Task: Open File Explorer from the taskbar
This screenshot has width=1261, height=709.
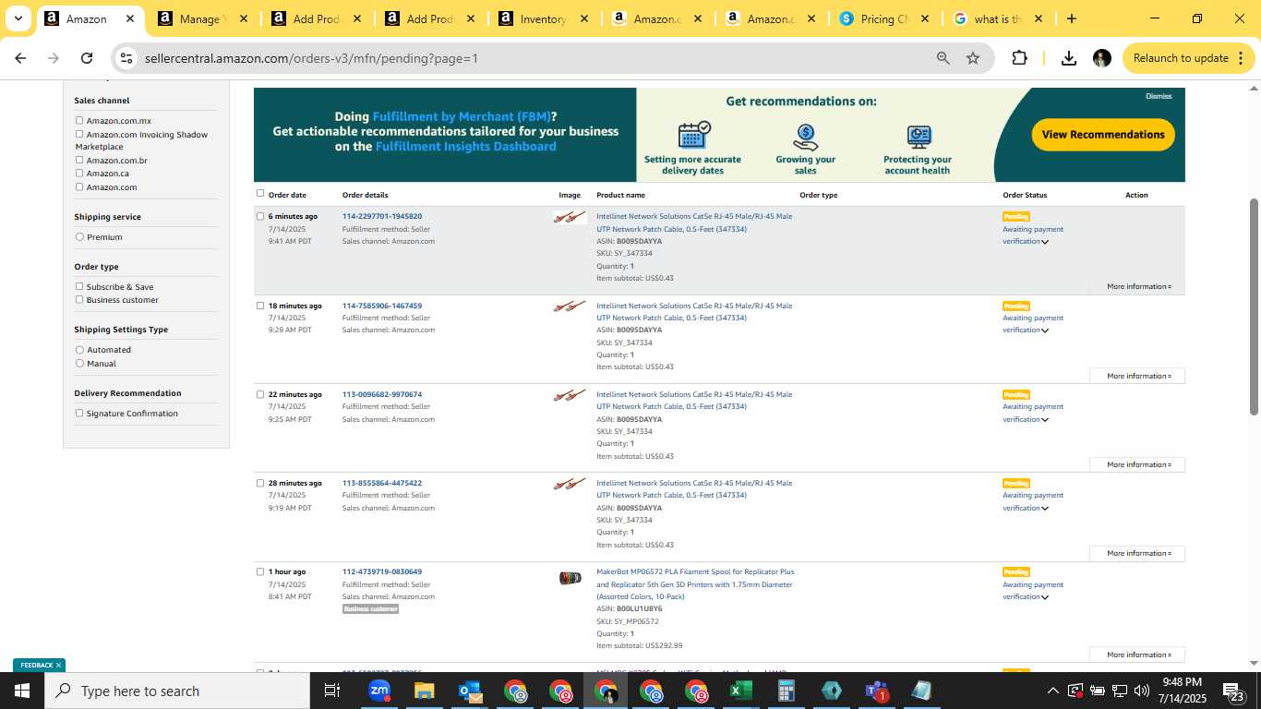Action: click(424, 691)
